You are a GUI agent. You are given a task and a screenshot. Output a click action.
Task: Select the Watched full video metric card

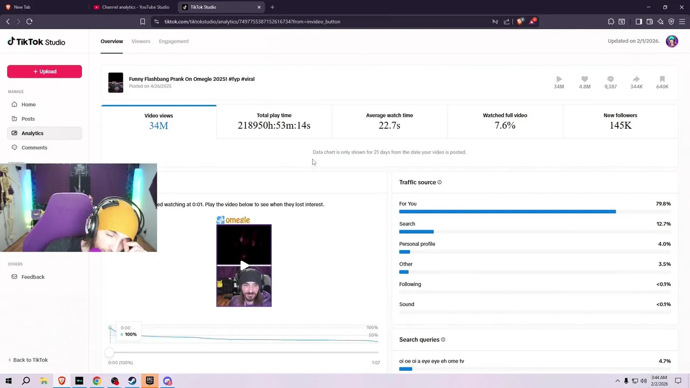(x=505, y=122)
